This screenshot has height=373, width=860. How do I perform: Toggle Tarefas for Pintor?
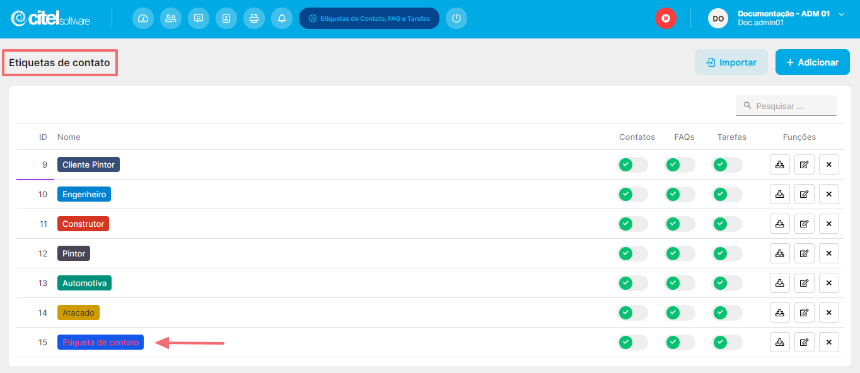[727, 253]
